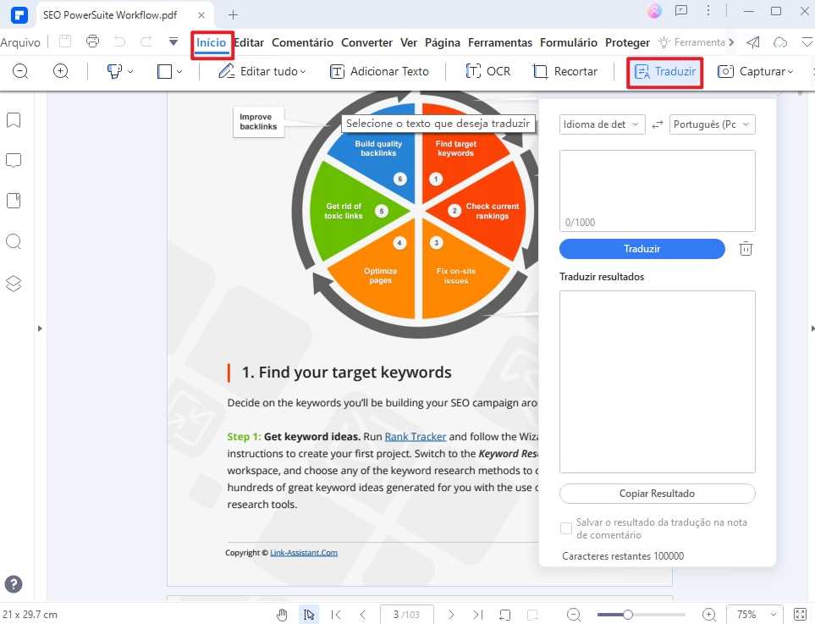Switch to the Editar tab
The height and width of the screenshot is (624, 815).
click(249, 42)
